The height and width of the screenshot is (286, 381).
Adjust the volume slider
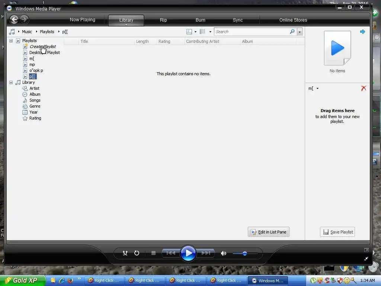245,253
